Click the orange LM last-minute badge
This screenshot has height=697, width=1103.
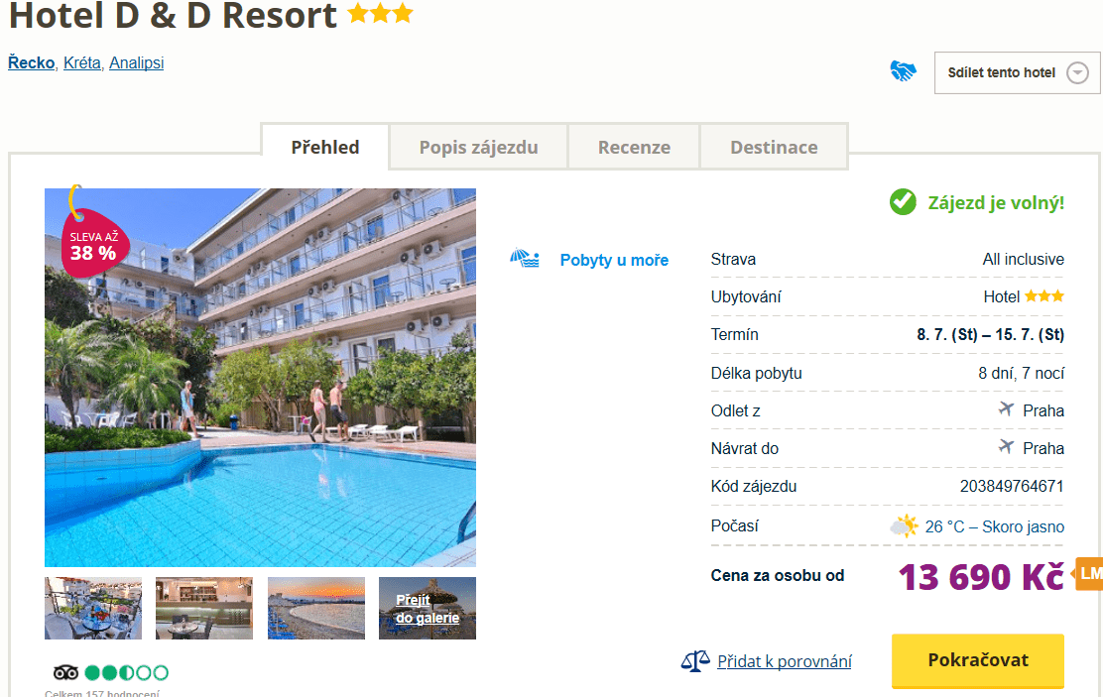pyautogui.click(x=1089, y=574)
